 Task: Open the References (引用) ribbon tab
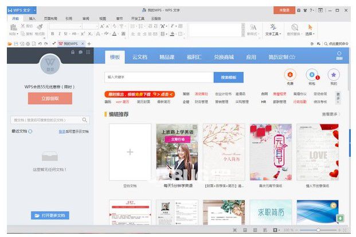pyautogui.click(x=69, y=18)
